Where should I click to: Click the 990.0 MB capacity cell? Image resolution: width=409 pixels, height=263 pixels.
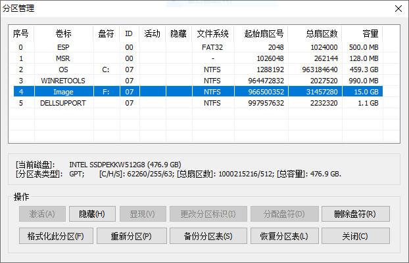click(364, 81)
